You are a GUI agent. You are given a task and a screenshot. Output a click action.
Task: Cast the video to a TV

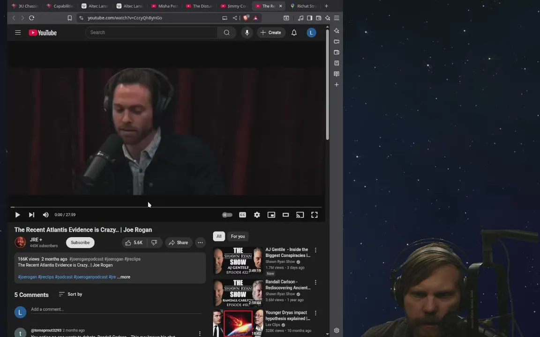point(300,214)
